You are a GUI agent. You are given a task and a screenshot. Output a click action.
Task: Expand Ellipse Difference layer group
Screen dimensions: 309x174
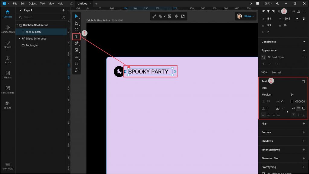click(x=20, y=39)
